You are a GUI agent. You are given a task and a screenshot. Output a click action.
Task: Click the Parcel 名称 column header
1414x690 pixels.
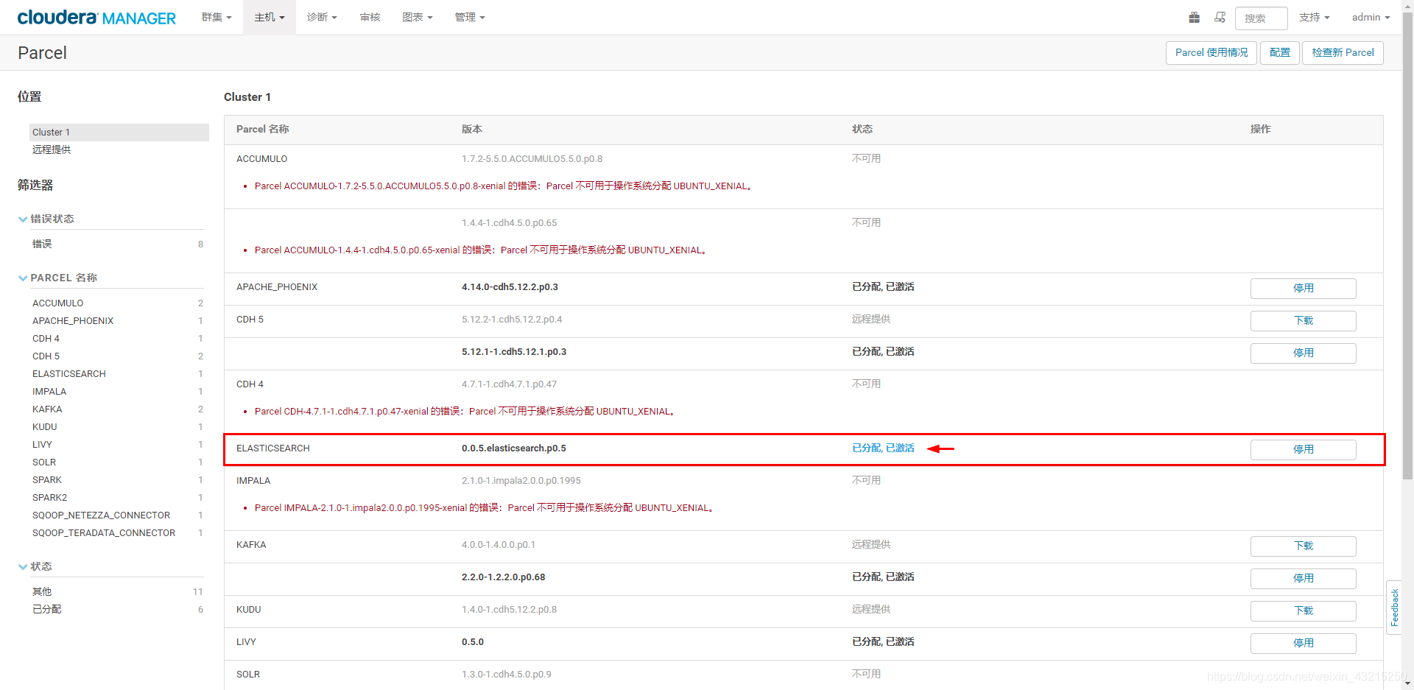(x=263, y=130)
